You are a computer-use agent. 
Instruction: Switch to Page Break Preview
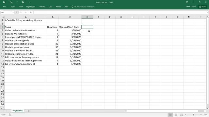[x=182, y=115]
